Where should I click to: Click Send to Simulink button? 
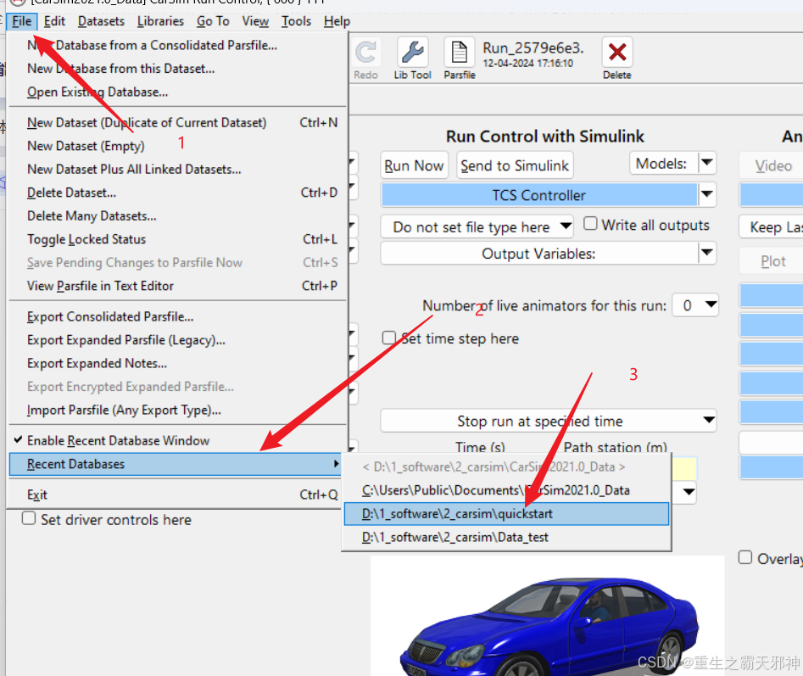515,165
